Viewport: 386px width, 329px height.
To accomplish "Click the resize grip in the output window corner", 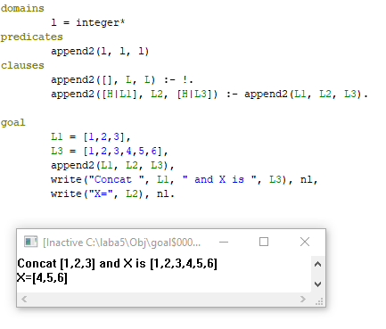I will 319,302.
